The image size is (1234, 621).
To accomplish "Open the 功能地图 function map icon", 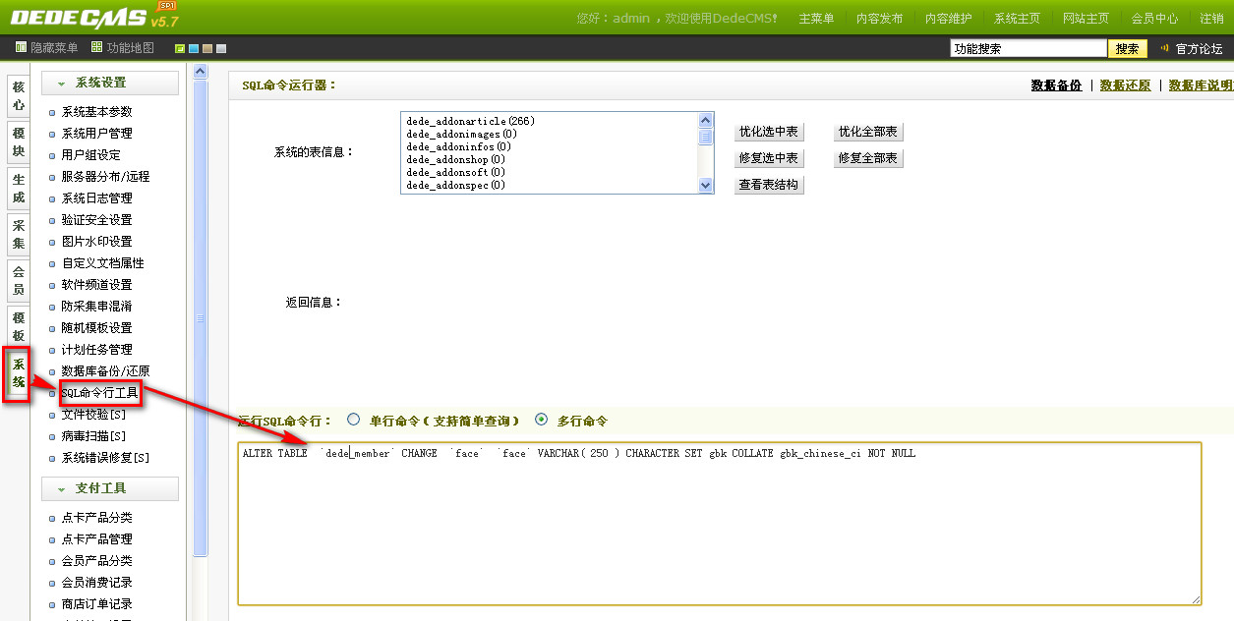I will pos(96,48).
